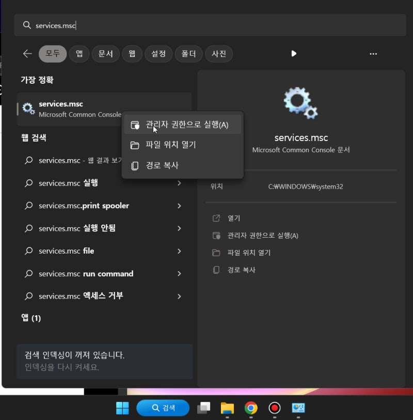413x420 pixels.
Task: Open Google Chrome from the taskbar
Action: (251, 408)
